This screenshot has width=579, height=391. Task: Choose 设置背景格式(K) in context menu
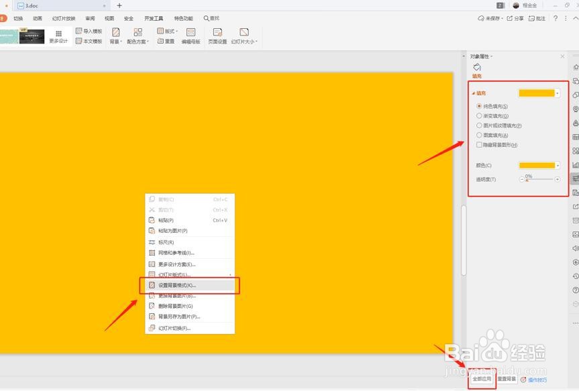(x=190, y=285)
